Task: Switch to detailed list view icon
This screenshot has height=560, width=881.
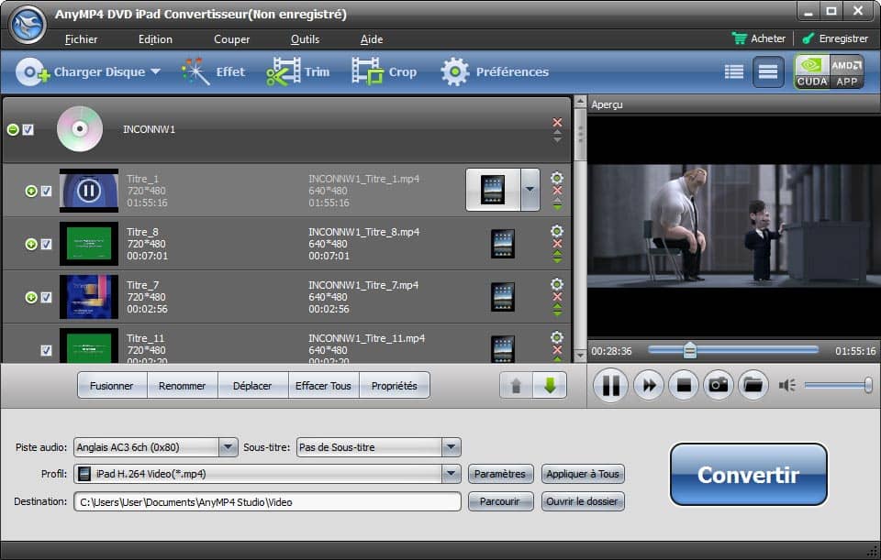Action: pyautogui.click(x=734, y=71)
